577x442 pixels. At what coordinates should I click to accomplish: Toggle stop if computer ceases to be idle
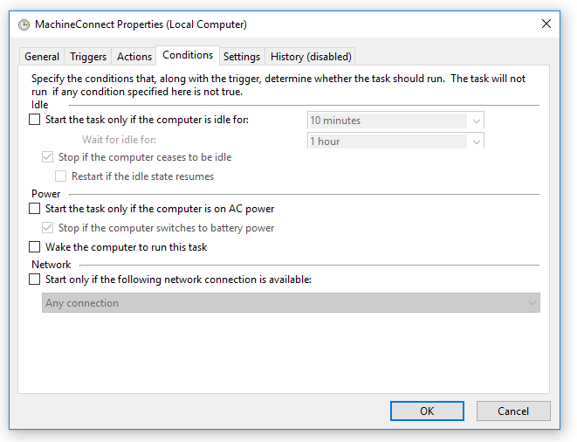point(48,157)
